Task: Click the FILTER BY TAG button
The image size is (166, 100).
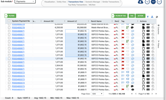Action: pyautogui.click(x=119, y=16)
